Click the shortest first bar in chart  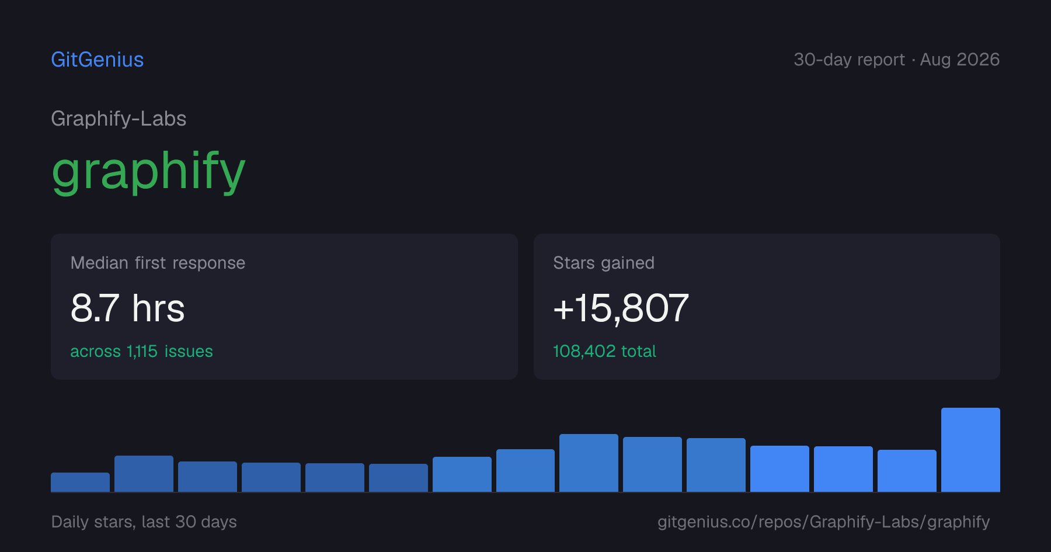click(80, 482)
